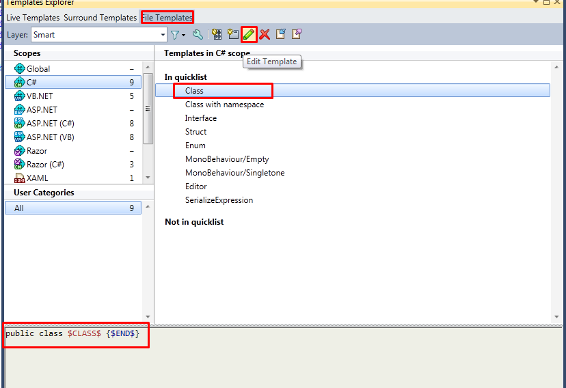This screenshot has width=566, height=388.
Task: Open the Layer combo box showing Smart
Action: [x=99, y=35]
